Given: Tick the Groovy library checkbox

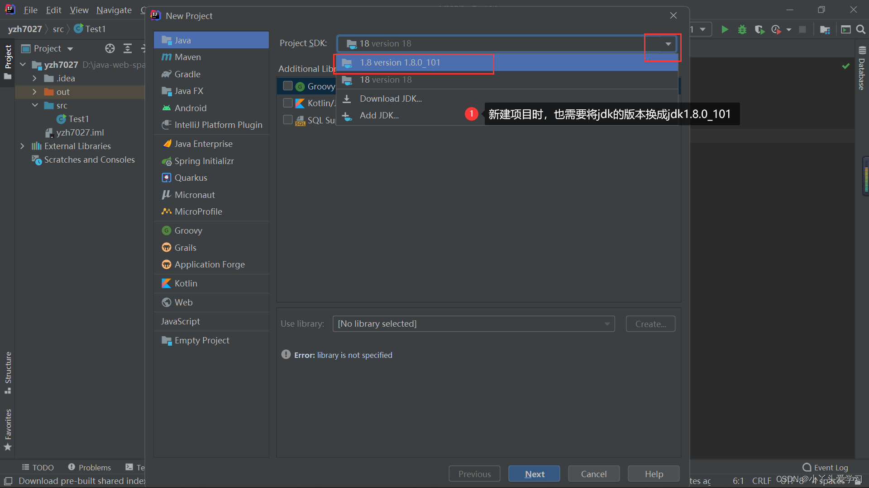Looking at the screenshot, I should (288, 86).
